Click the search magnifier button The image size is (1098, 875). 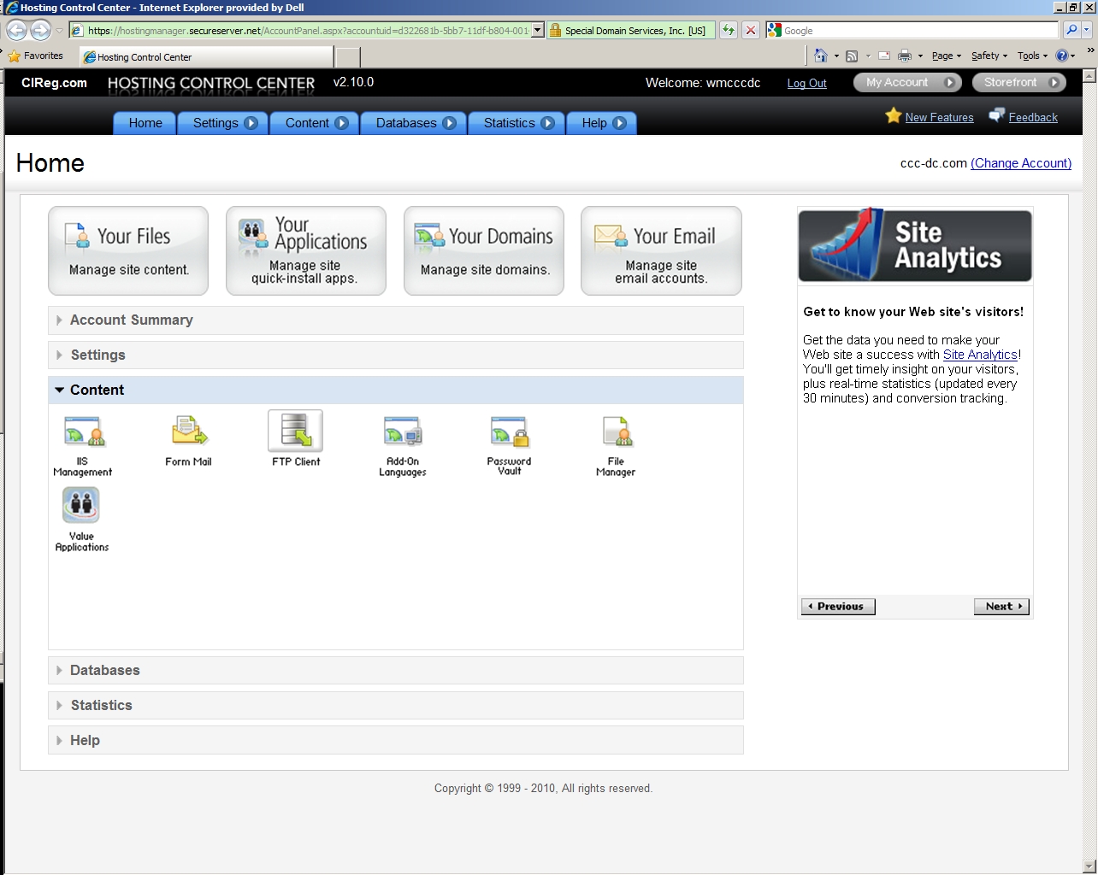point(1071,30)
